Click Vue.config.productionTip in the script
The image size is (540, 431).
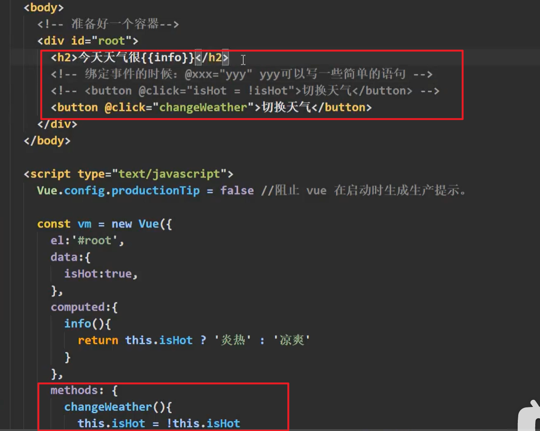[118, 190]
